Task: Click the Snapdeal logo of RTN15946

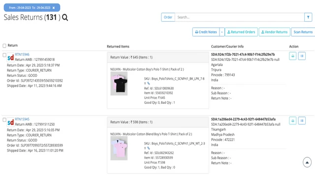Action: click(x=10, y=58)
